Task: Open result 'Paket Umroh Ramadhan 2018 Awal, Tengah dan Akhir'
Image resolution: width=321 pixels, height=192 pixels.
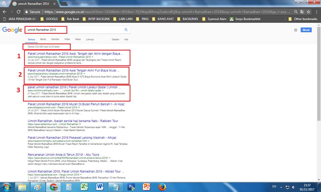Action: tap(76, 54)
